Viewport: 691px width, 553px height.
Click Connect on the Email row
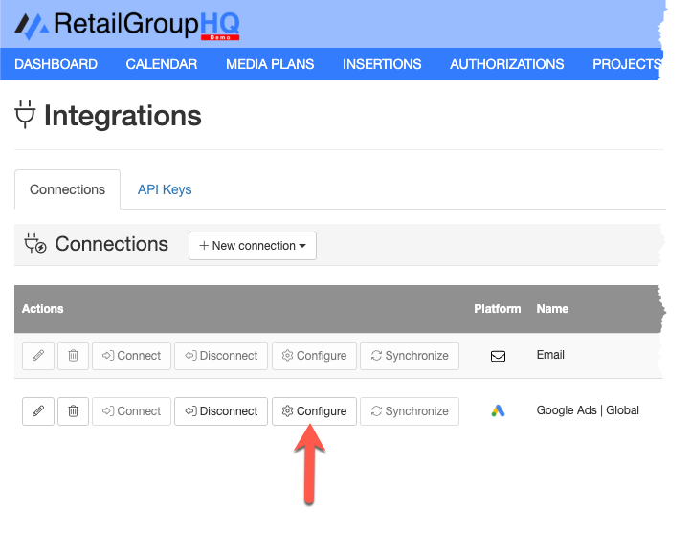coord(131,356)
